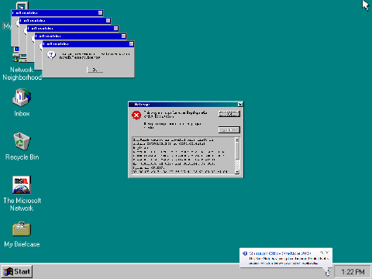This screenshot has width=372, height=279.
Task: Click the error details scrollbar down arrow
Action: (237, 172)
